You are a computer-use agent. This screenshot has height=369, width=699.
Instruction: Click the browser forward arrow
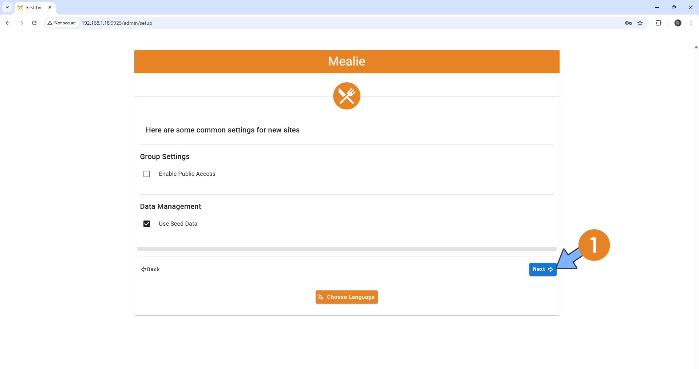[21, 23]
